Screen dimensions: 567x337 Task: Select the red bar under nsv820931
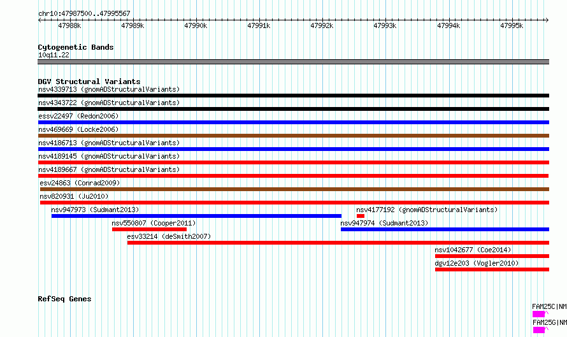pos(295,203)
